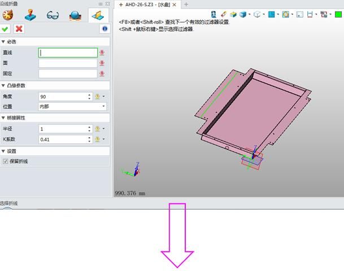Click the red X cancel button

(19, 28)
